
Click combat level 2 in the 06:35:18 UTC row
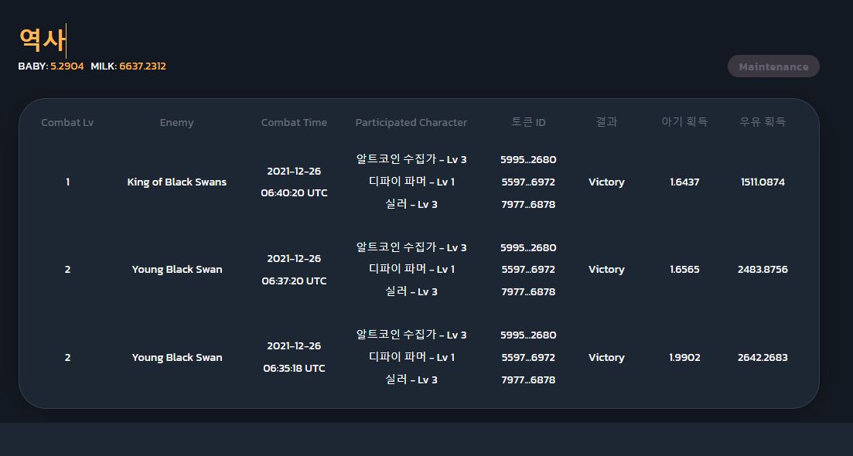pyautogui.click(x=67, y=358)
